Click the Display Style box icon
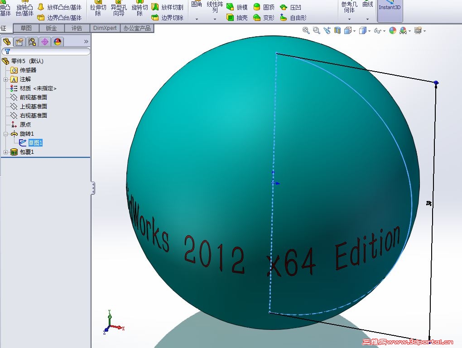Image resolution: width=462 pixels, height=348 pixels. click(x=363, y=30)
